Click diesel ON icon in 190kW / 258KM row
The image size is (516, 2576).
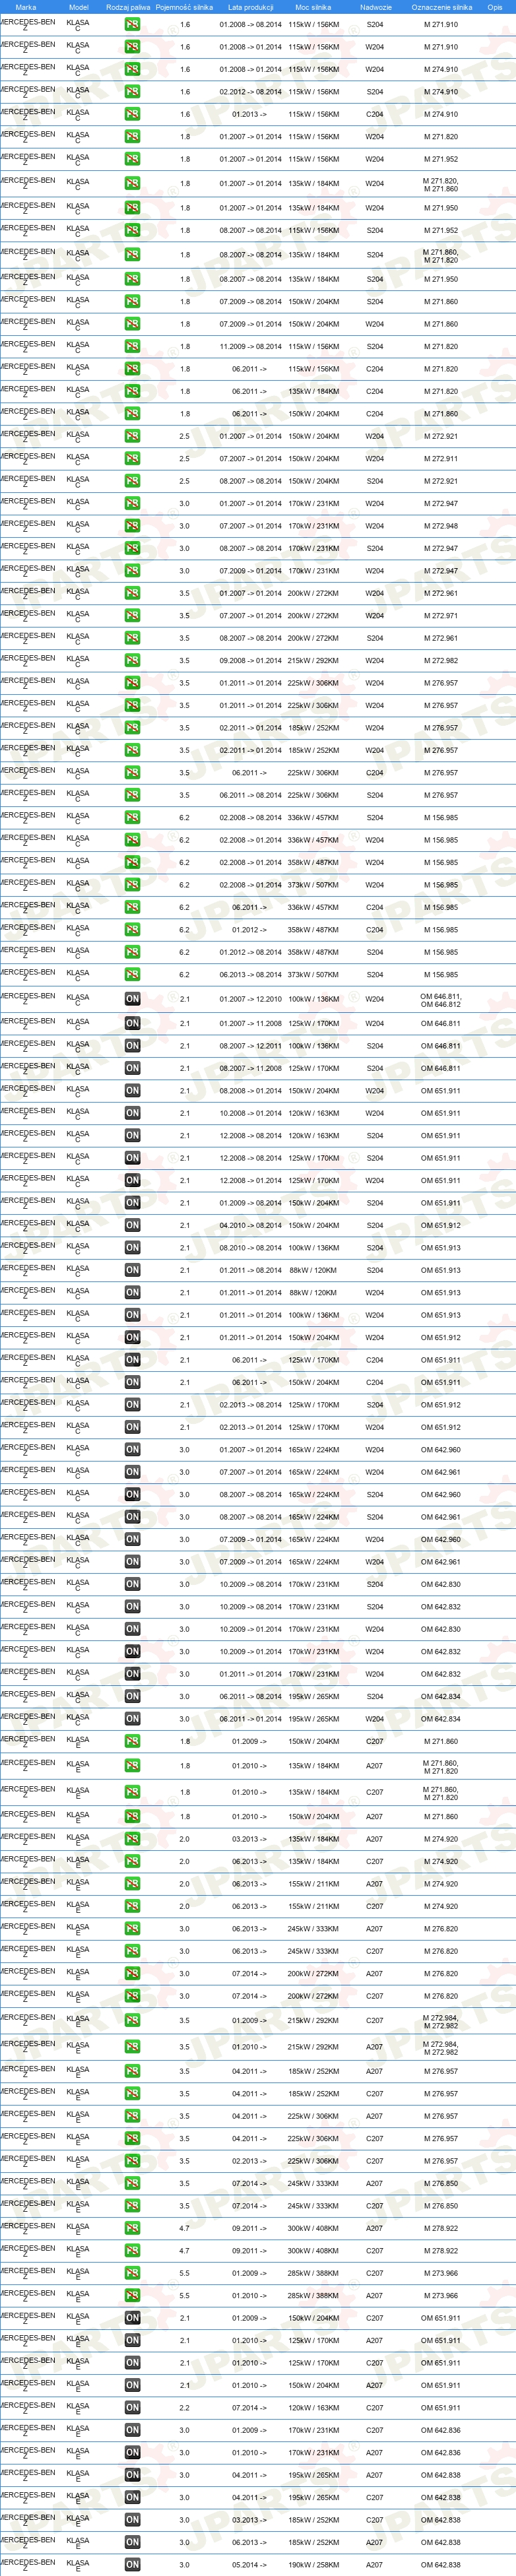click(x=132, y=2565)
